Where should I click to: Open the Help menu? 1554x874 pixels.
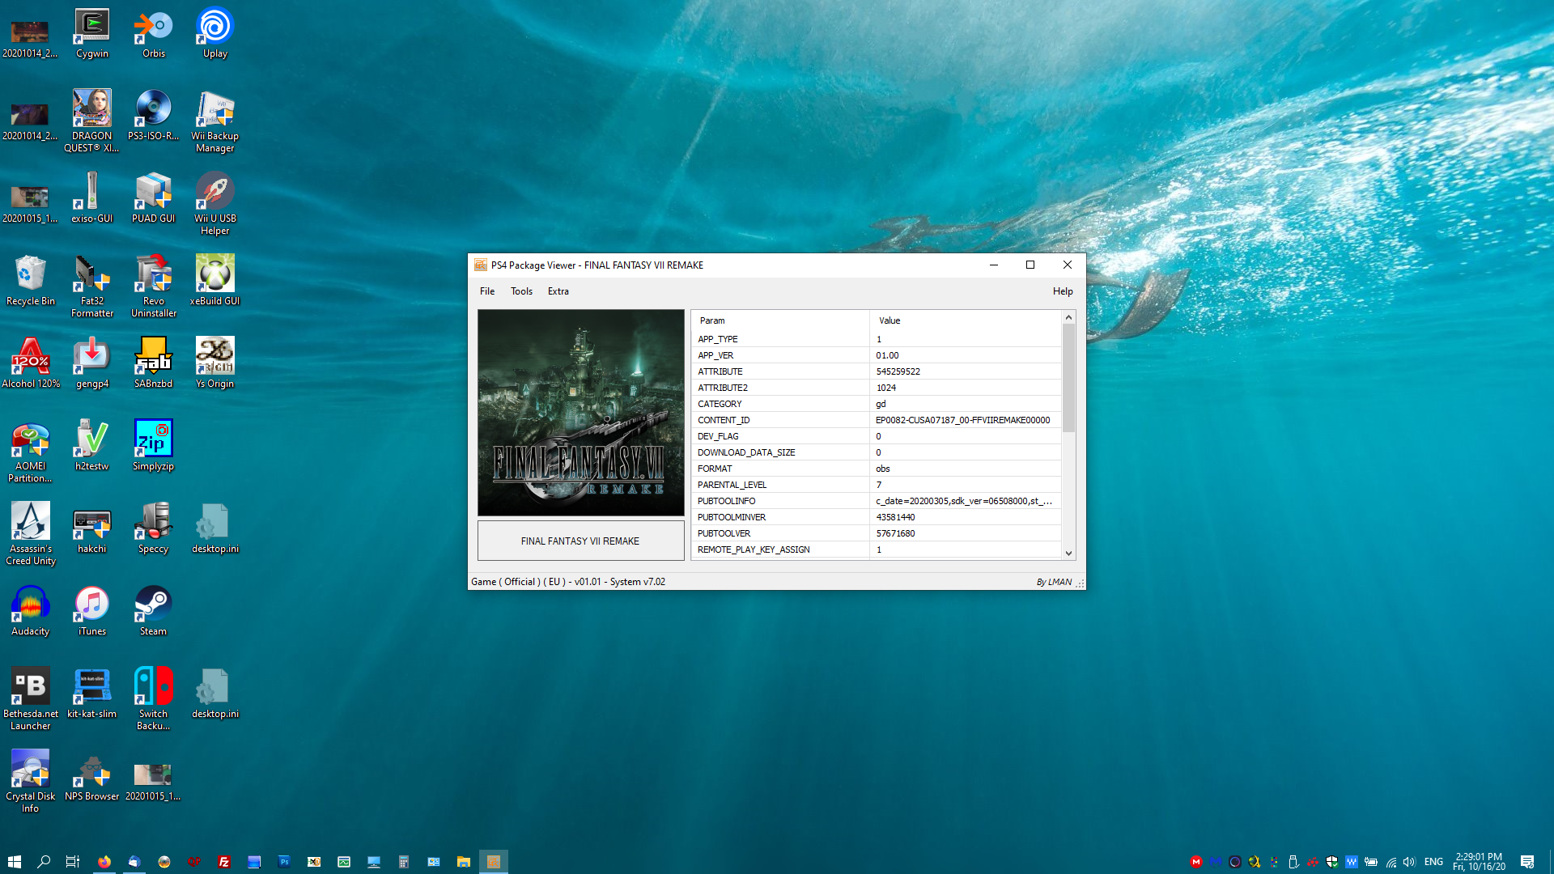[x=1063, y=291]
